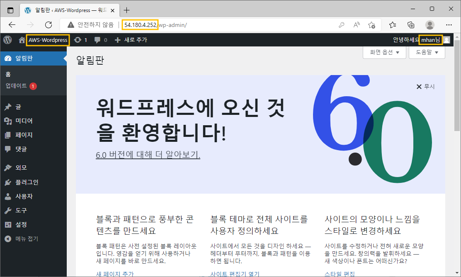Click the red update count badge
Screen dimensions: 461x277
[33, 86]
